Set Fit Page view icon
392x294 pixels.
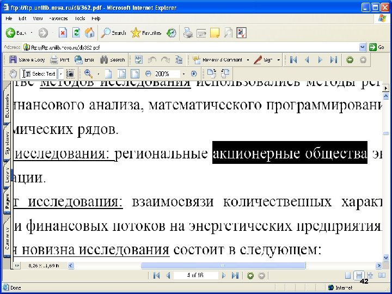pyautogui.click(x=122, y=73)
